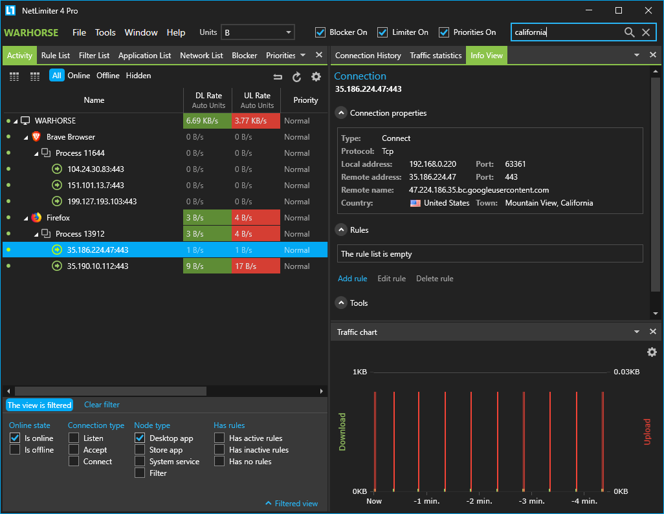Switch to the Traffic statistics tab
This screenshot has width=664, height=514.
tap(436, 56)
